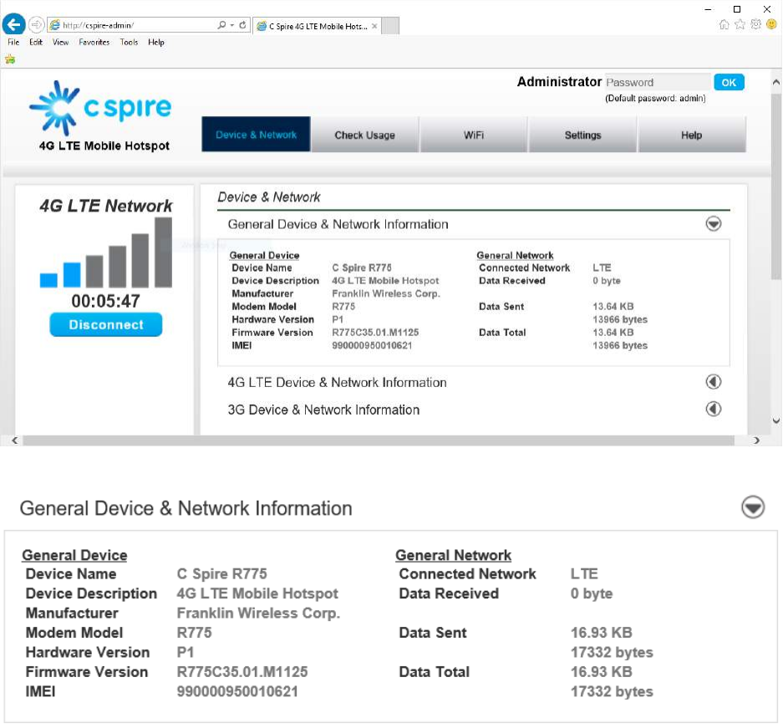Viewport: 783px width, 728px height.
Task: Click the horizontal scrollbar left arrow
Action: (x=14, y=440)
